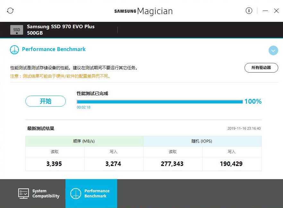Image resolution: width=283 pixels, height=208 pixels.
Task: Open the 所有驱动器 drive selector
Action: [261, 68]
